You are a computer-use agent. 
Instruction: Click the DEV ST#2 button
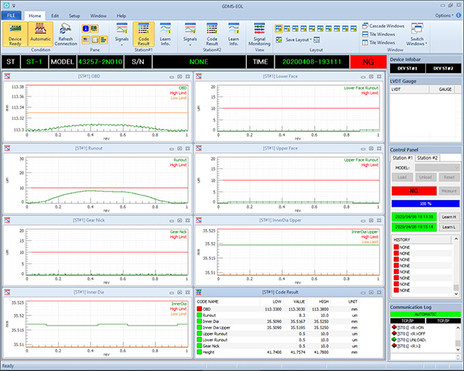click(444, 70)
